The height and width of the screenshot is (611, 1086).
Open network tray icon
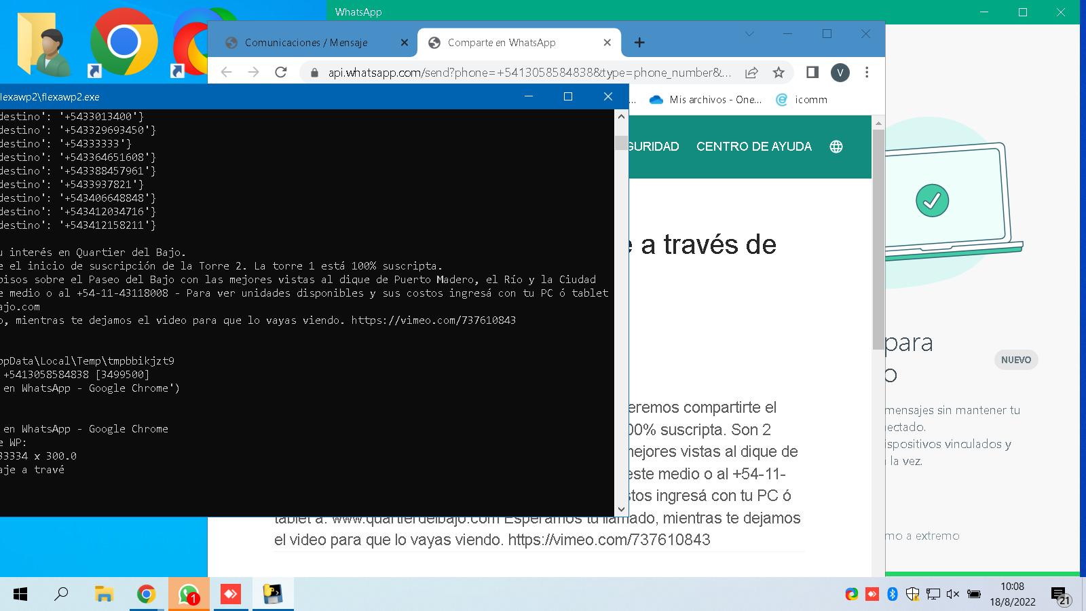coord(933,594)
